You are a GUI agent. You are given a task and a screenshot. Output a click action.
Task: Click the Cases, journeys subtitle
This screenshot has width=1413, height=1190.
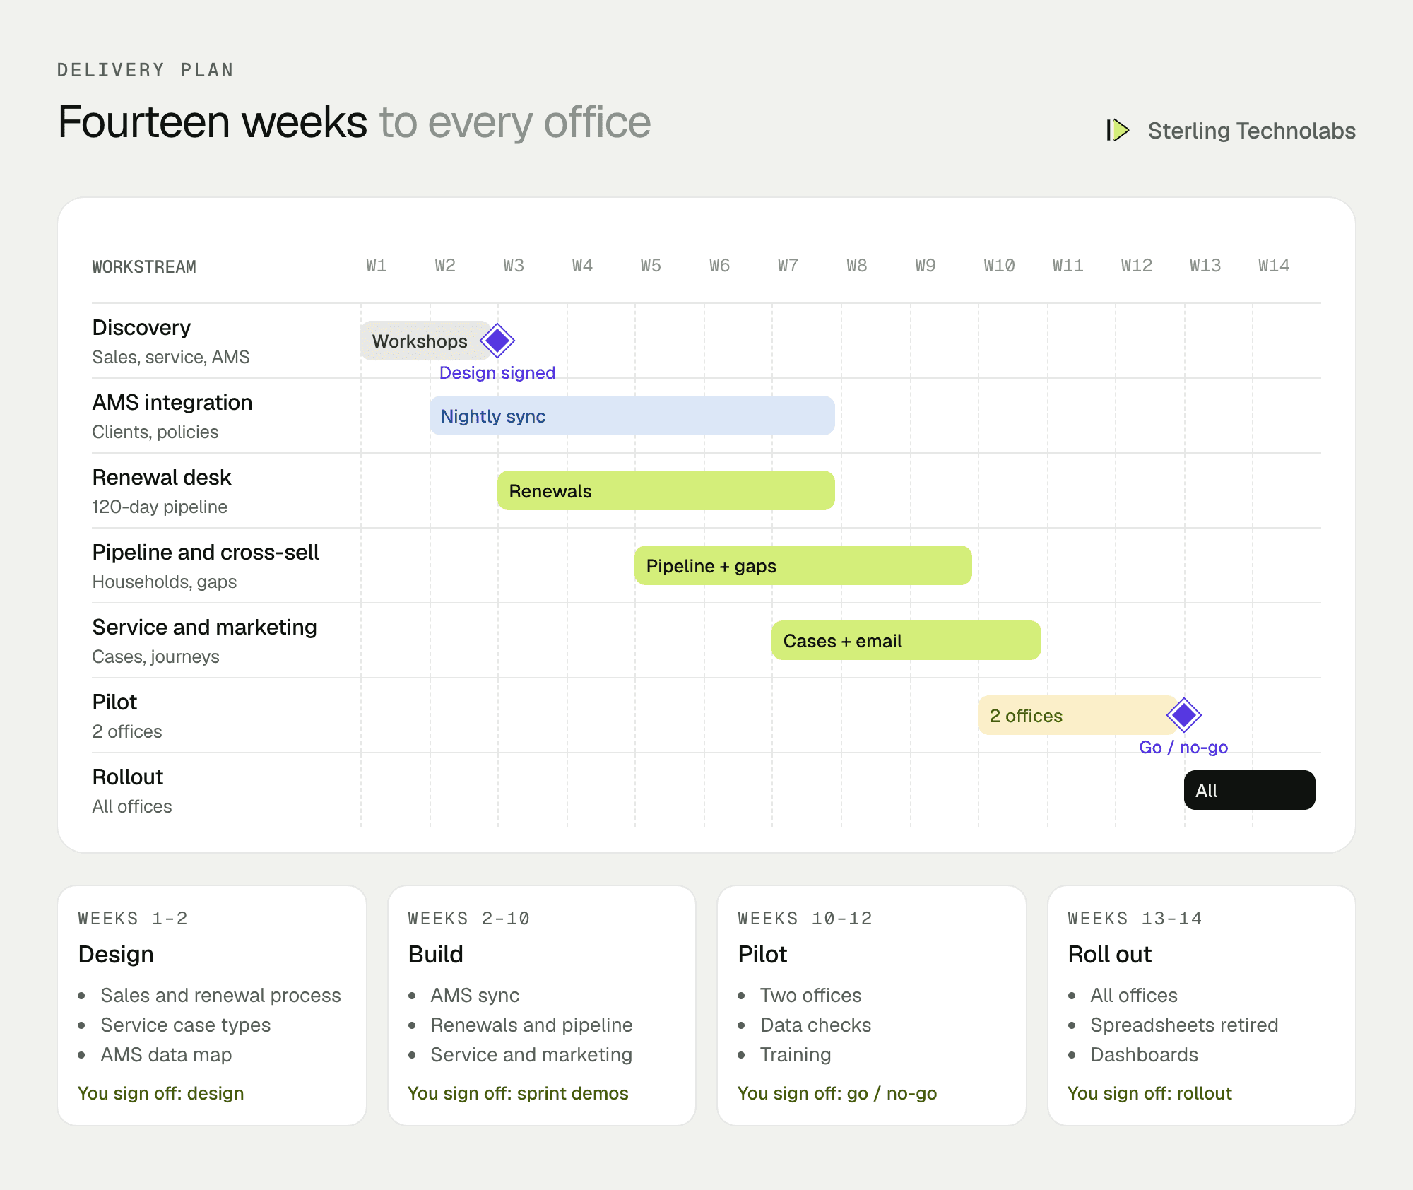155,657
